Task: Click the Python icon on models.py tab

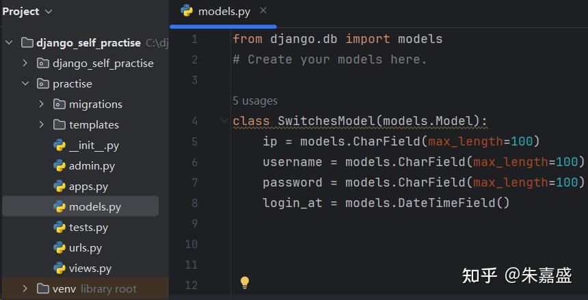Action: [187, 11]
